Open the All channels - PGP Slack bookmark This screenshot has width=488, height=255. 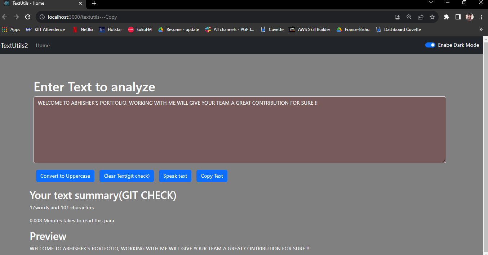[230, 29]
